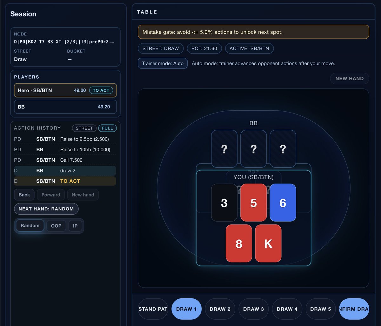Click the 'YOU (SB/BTN)' label

253,177
